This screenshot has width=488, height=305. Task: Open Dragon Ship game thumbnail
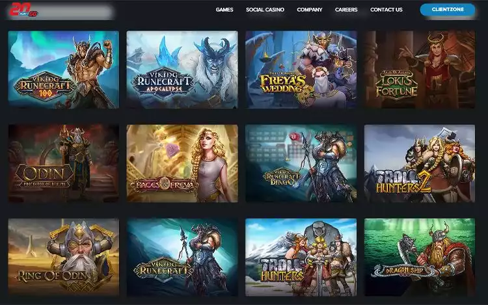(420, 258)
